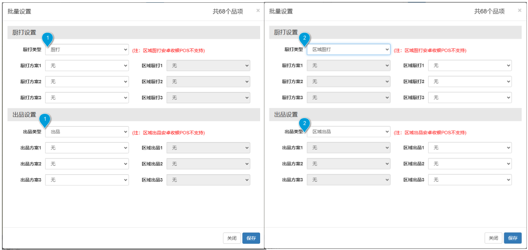Click disabled 厨打方案1 dropdown in right dialog
528x250 pixels.
[349, 66]
